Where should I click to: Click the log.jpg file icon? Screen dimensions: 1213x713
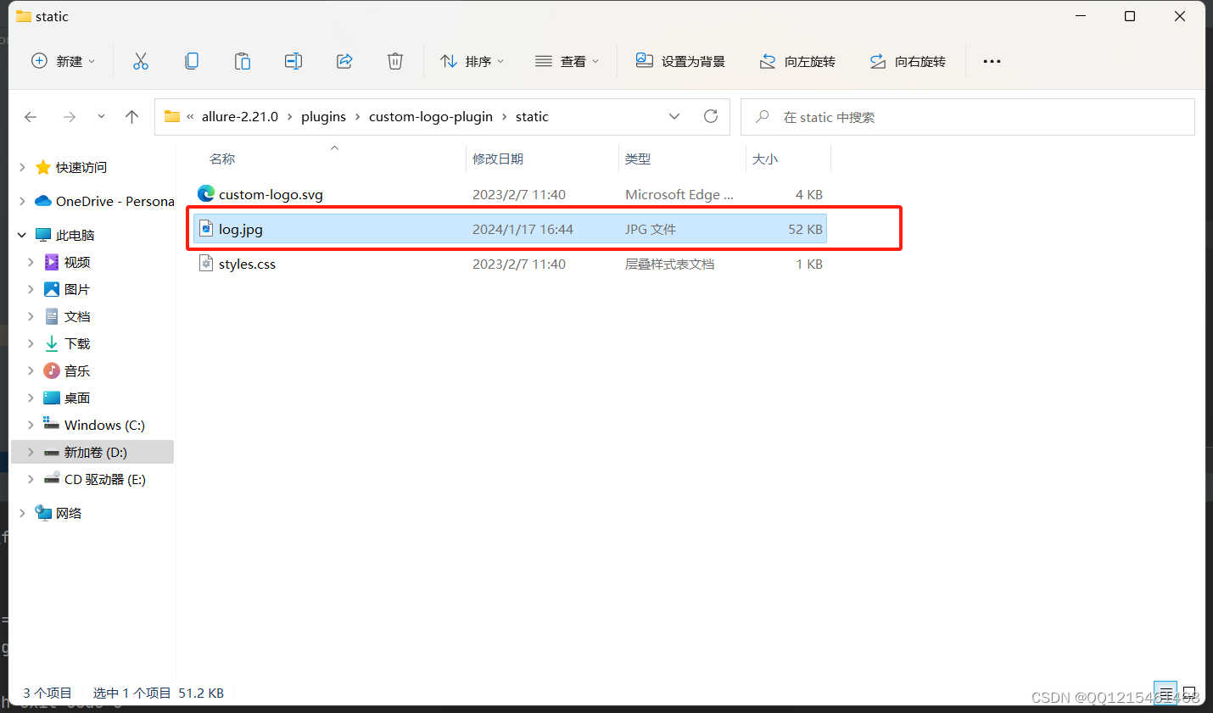pos(206,229)
